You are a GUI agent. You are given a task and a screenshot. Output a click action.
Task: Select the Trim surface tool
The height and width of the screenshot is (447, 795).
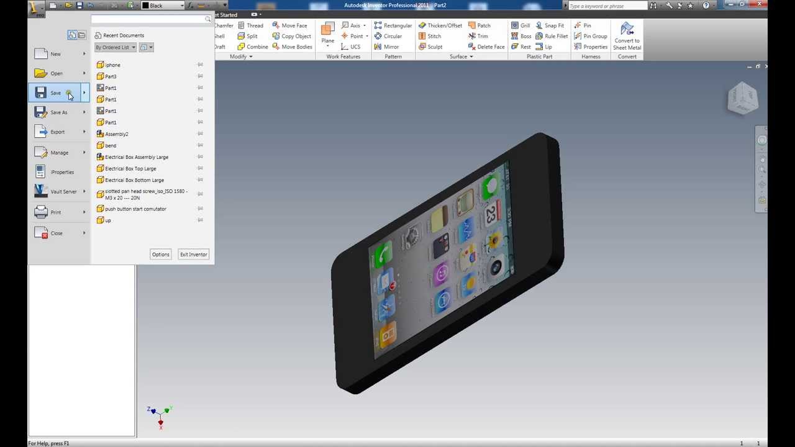click(478, 36)
